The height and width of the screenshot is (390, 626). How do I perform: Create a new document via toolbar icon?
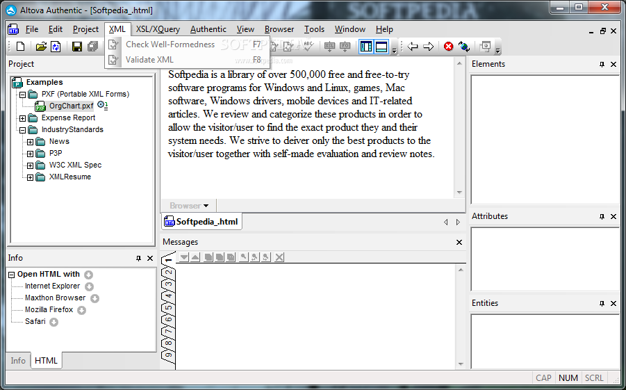[20, 47]
